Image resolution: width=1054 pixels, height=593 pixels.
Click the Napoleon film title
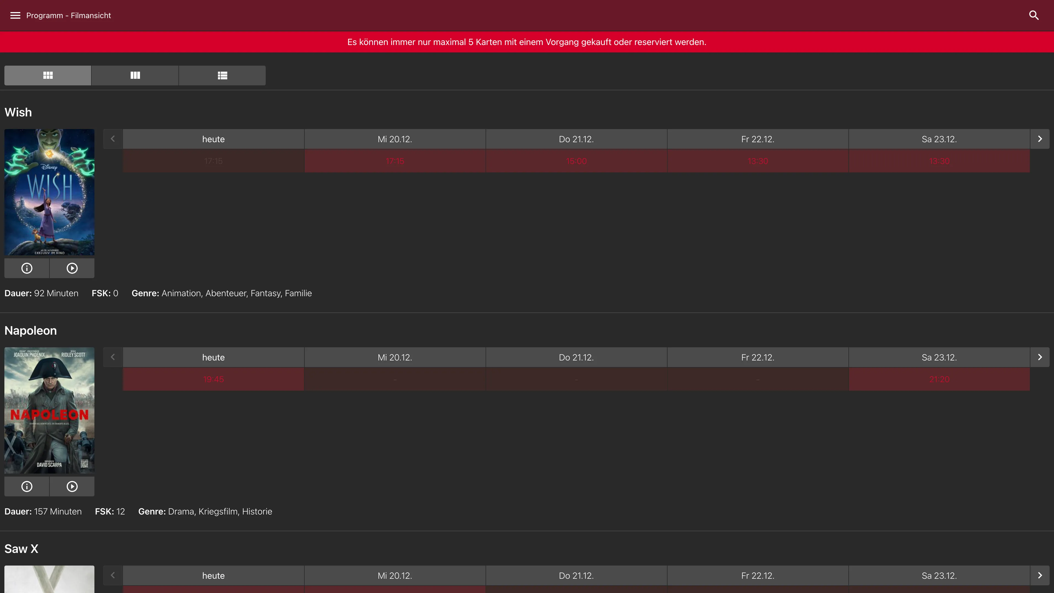tap(31, 330)
